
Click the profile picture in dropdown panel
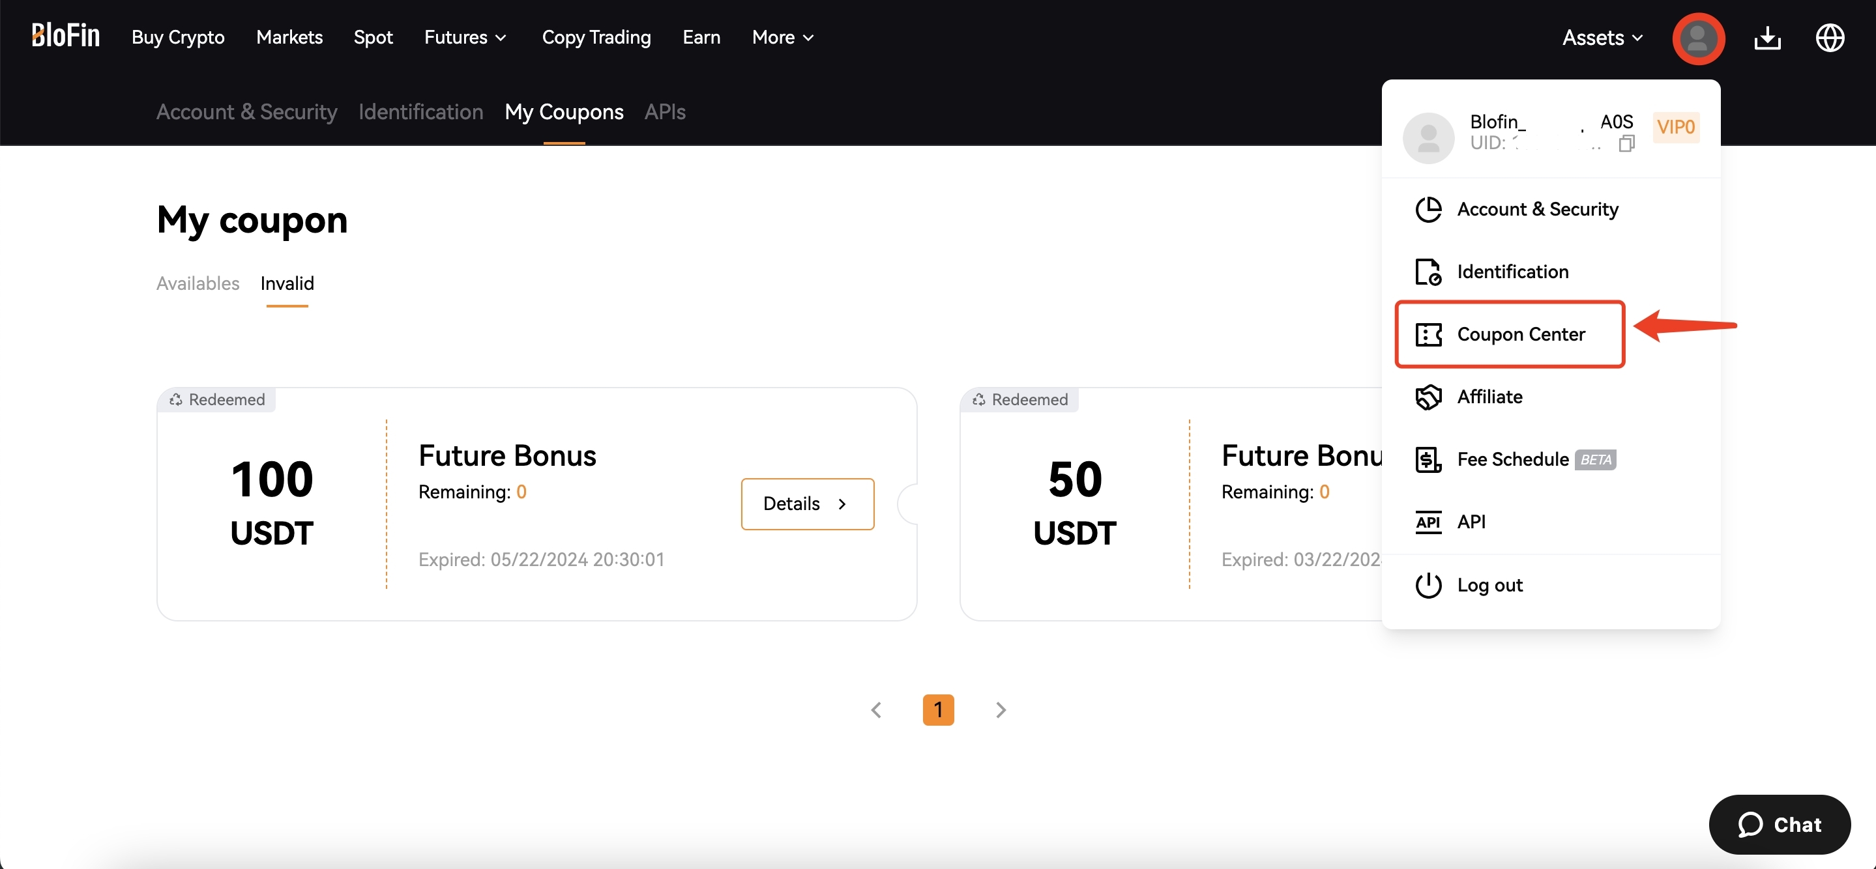click(1428, 137)
